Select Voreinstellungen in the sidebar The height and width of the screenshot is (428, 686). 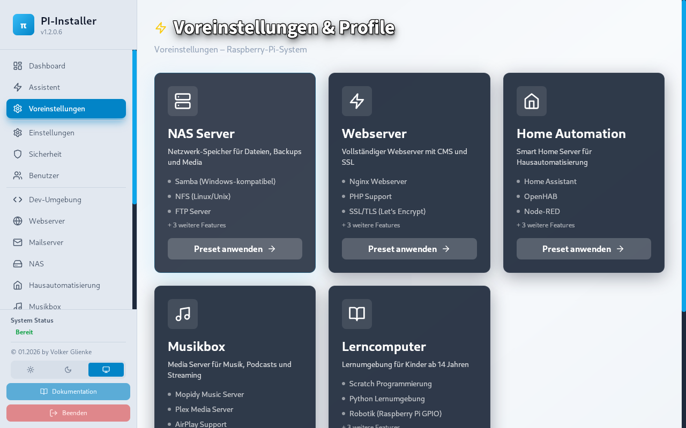66,109
